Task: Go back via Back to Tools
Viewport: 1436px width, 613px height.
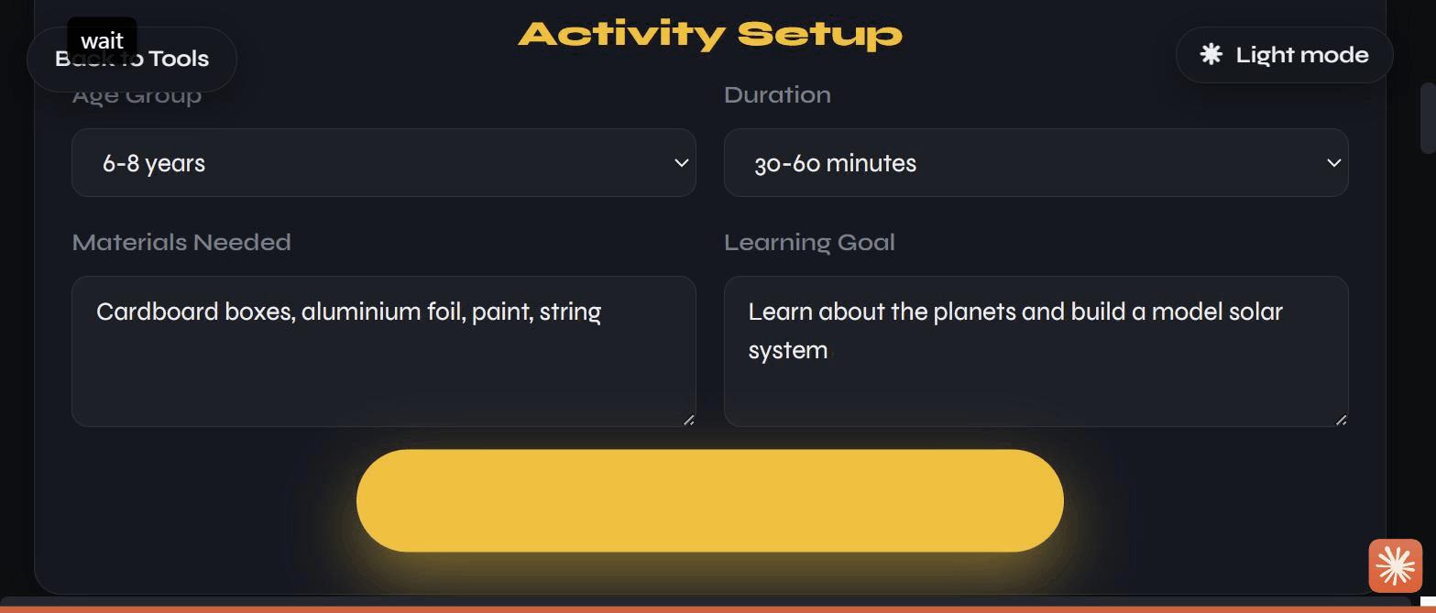Action: [x=132, y=59]
